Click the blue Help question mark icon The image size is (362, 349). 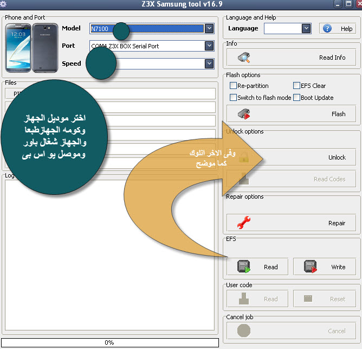[x=327, y=29]
